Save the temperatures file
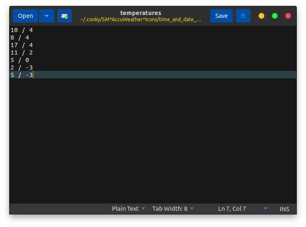Image resolution: width=306 pixels, height=227 pixels. point(221,16)
